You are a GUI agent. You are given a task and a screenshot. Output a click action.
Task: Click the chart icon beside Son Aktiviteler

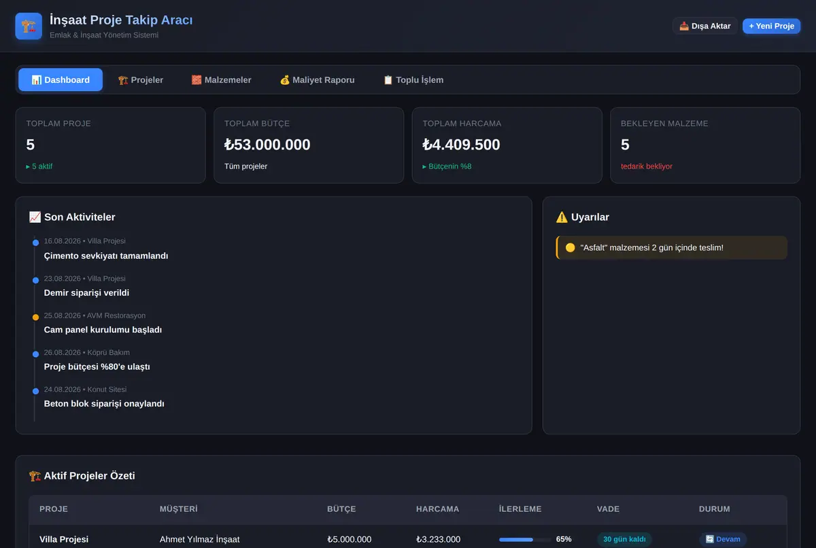[35, 218]
